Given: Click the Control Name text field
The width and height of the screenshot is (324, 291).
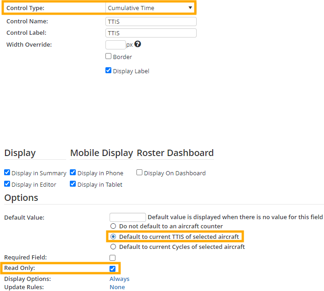Looking at the screenshot, I should [x=151, y=22].
